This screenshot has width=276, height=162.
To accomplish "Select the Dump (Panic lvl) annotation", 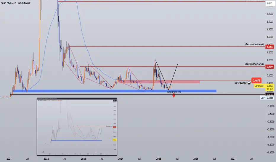I will click(x=174, y=92).
